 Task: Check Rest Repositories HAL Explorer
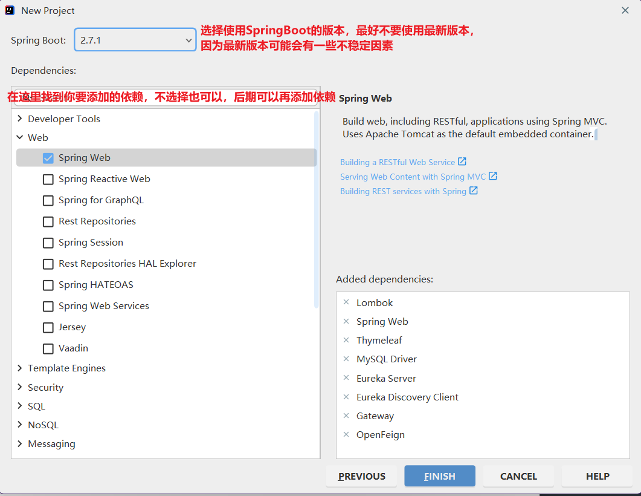coord(48,264)
